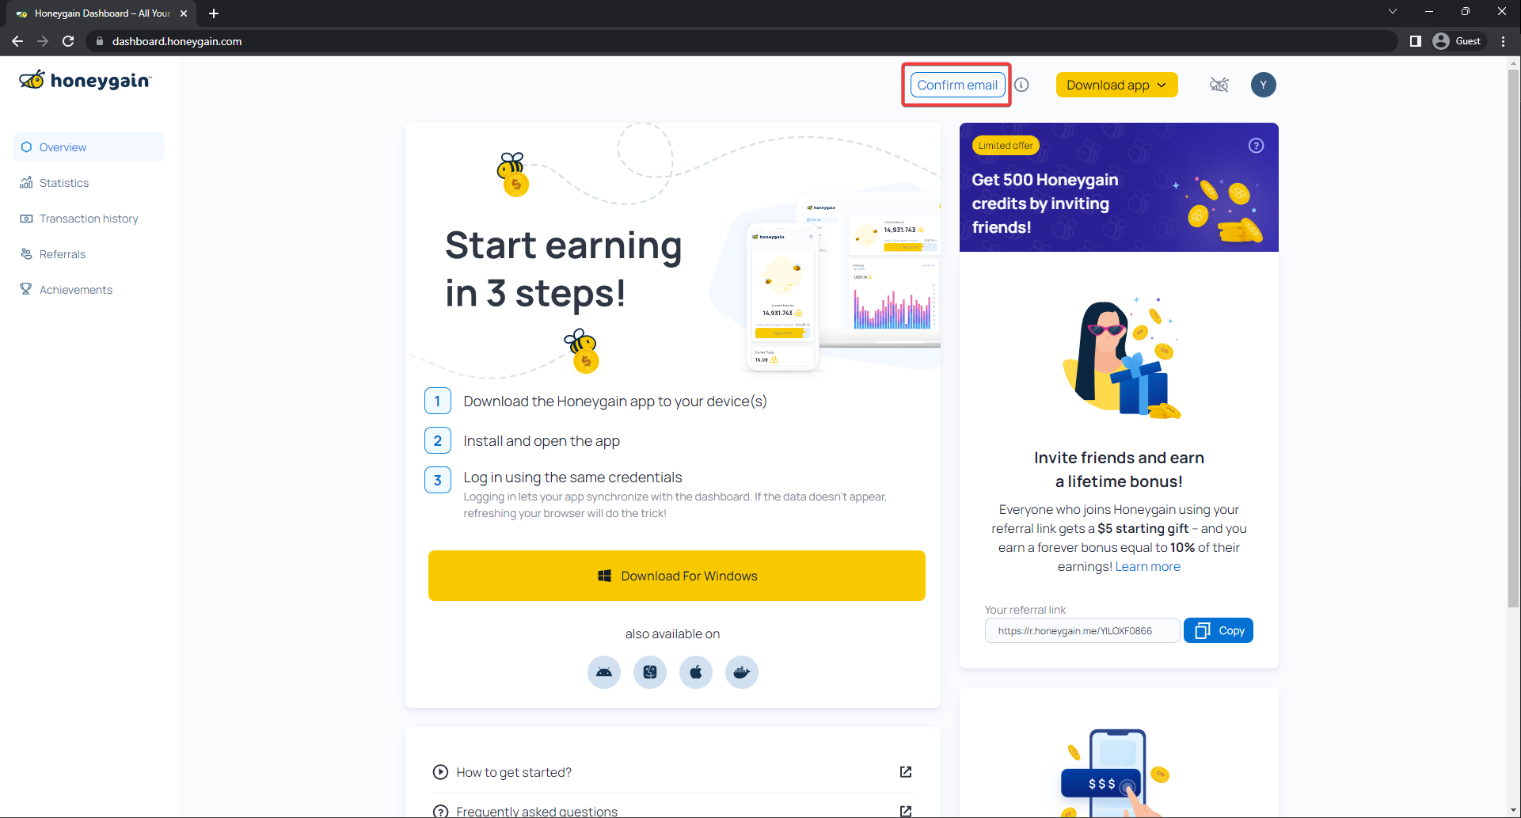Click the Get 500 Honeygain credits banner
The width and height of the screenshot is (1521, 818).
point(1119,188)
